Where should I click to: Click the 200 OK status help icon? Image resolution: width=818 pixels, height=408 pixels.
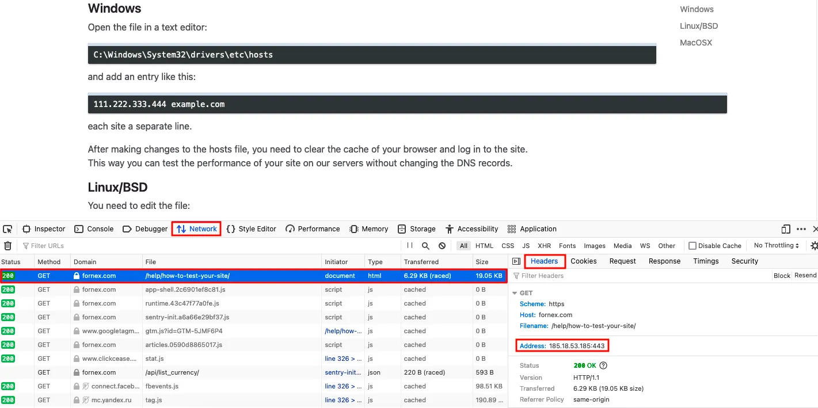tap(603, 365)
